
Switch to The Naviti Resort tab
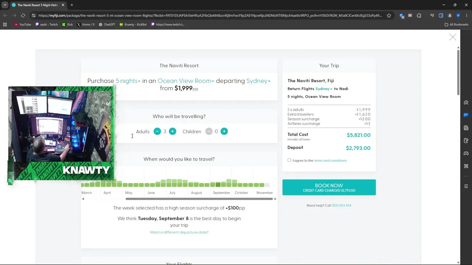[x=38, y=5]
